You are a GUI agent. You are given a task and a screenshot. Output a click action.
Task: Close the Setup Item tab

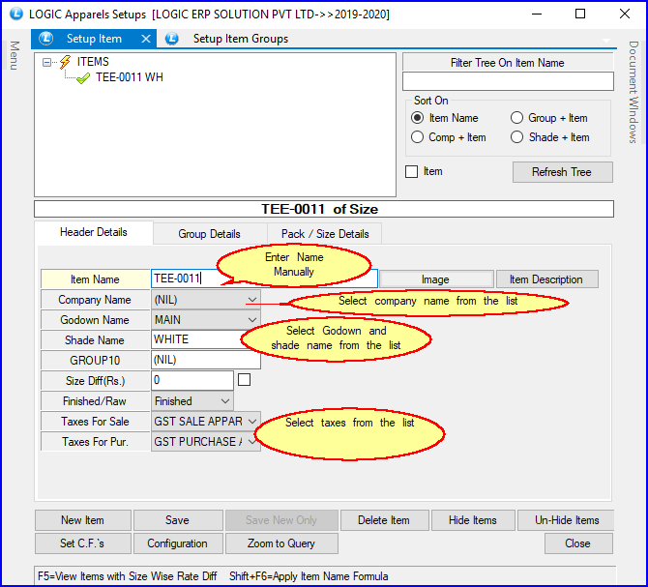pos(145,39)
